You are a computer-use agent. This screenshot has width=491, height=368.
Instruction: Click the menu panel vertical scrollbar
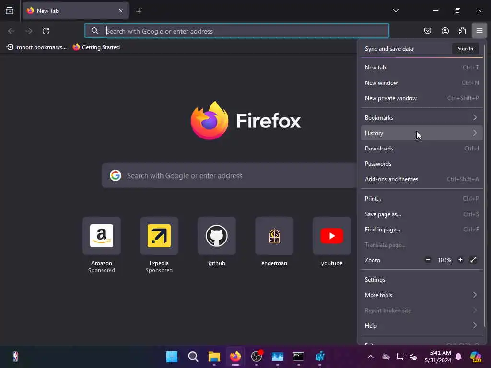click(x=485, y=185)
